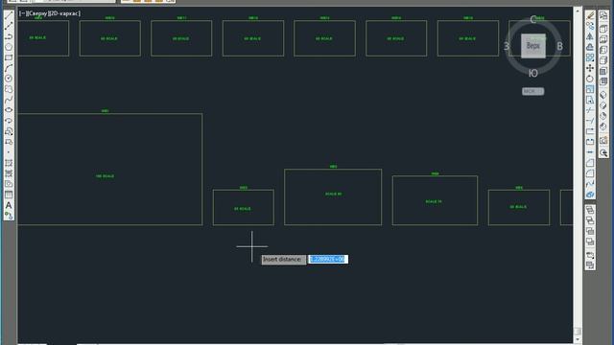The width and height of the screenshot is (614, 345).
Task: Switch to SW Isometric view icon
Action: point(603,95)
